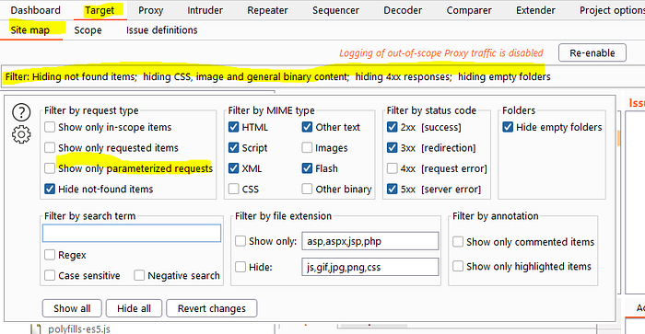Uncheck the Other text MIME filter
645x334 pixels.
pos(307,127)
